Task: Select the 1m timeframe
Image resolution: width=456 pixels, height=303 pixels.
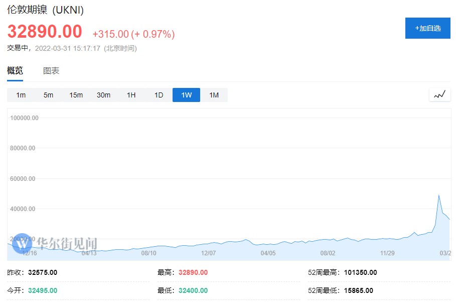Action: click(x=21, y=95)
